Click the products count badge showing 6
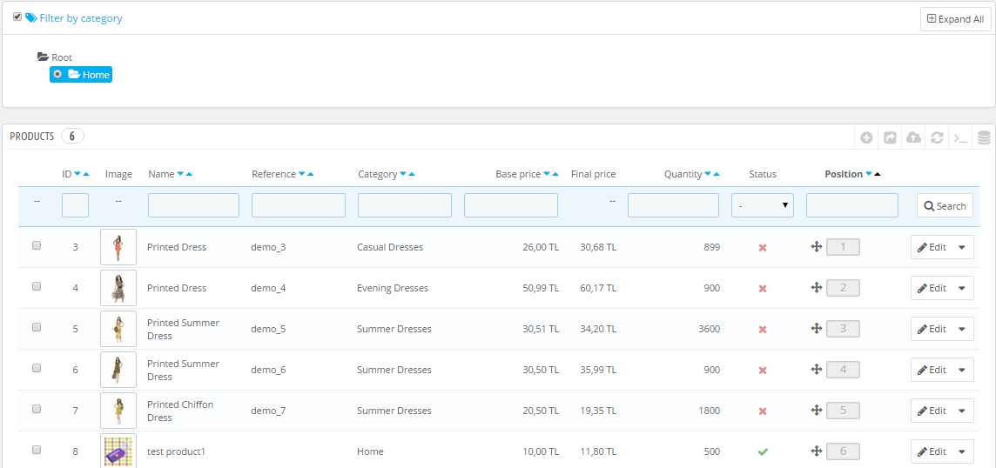The height and width of the screenshot is (468, 996). click(x=72, y=136)
